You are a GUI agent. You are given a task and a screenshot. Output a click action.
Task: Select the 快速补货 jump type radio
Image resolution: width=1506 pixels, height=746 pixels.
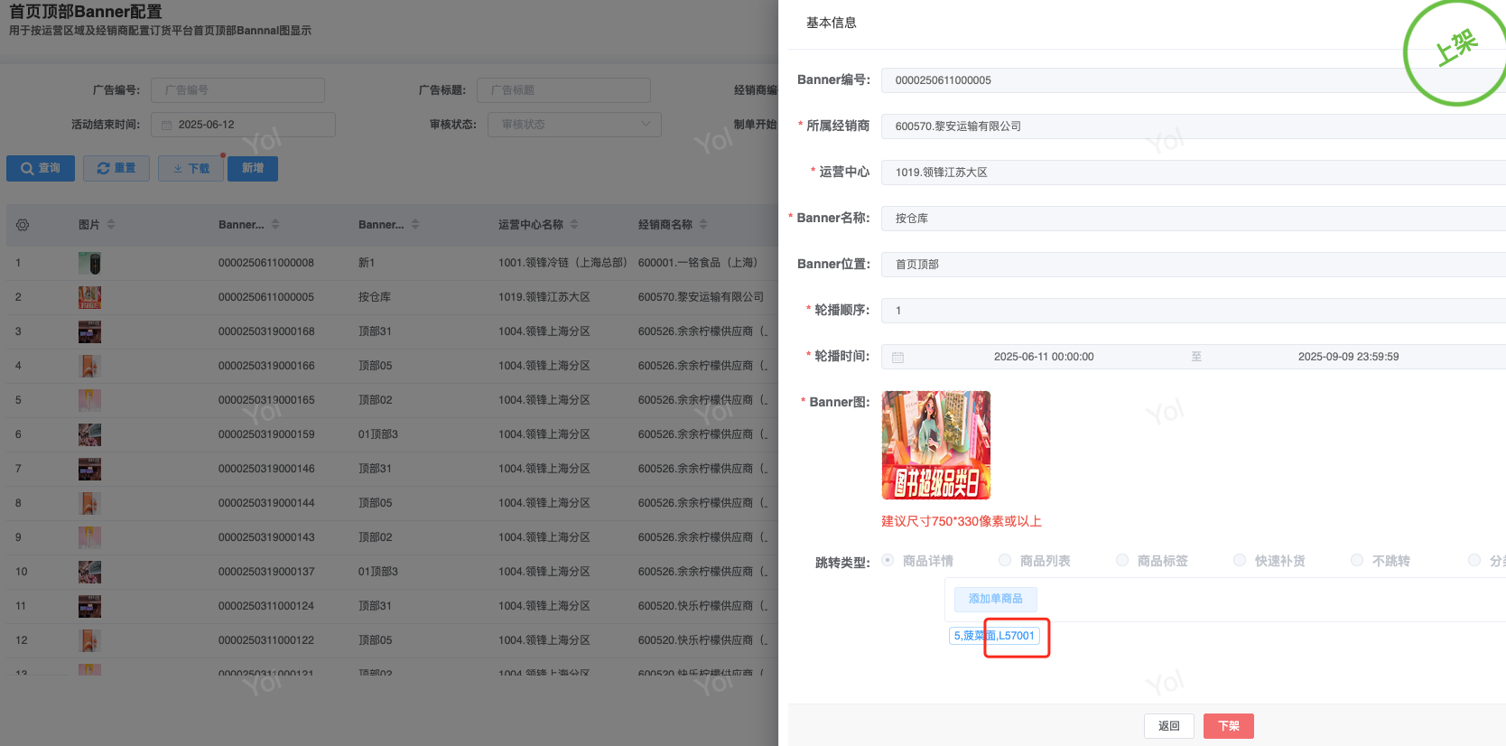(1240, 561)
